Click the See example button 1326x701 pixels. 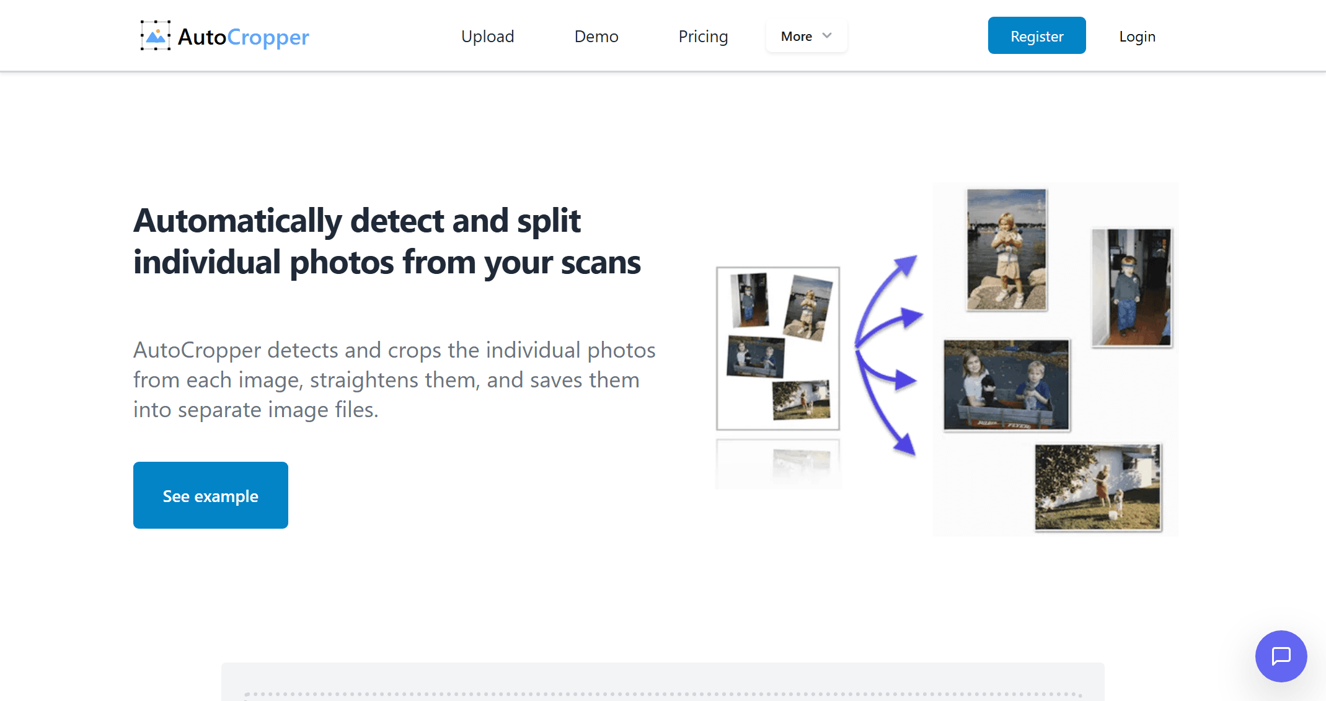pyautogui.click(x=210, y=495)
